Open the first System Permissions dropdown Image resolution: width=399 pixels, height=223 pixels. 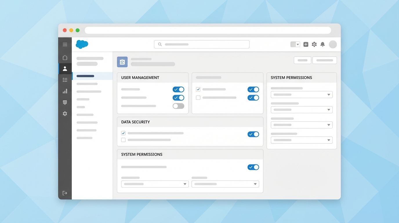pos(302,94)
